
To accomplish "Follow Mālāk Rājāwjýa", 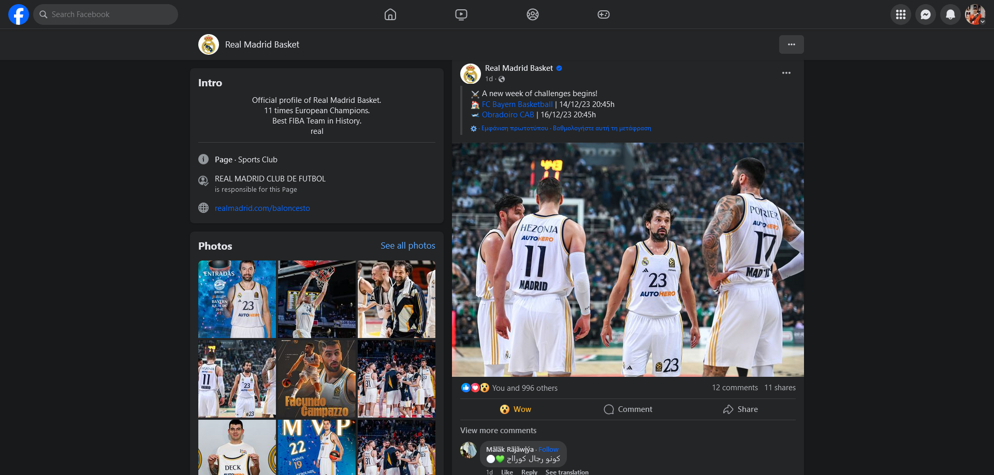I will [548, 450].
